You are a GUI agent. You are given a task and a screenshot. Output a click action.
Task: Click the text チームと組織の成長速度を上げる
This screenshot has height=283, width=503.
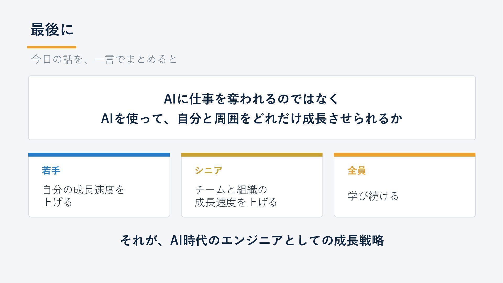tap(236, 196)
